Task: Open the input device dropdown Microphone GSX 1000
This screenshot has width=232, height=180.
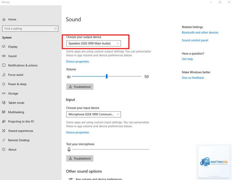Action: tap(93, 114)
